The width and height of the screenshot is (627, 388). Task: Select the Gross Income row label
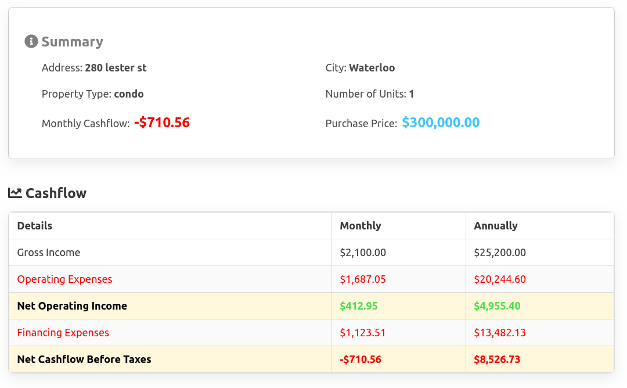click(x=49, y=253)
